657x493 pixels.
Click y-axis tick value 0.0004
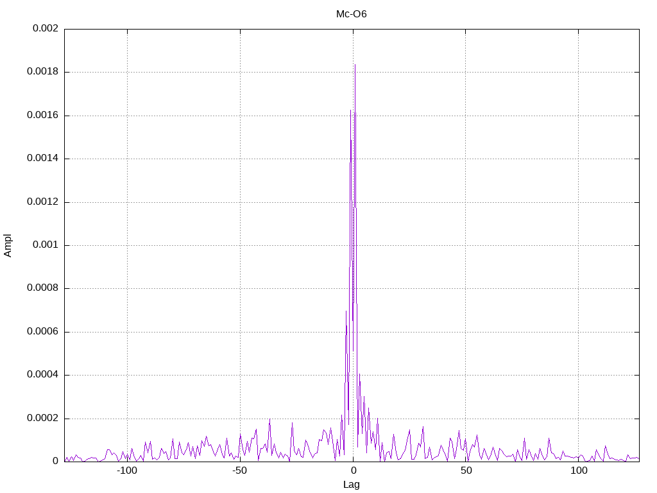click(x=42, y=374)
